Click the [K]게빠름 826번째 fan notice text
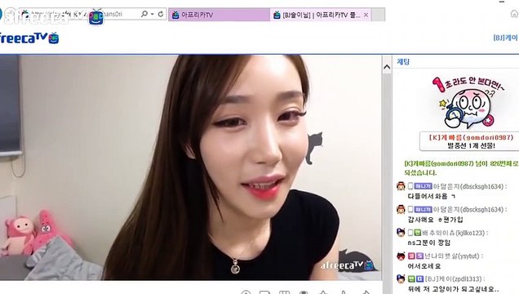Image resolution: width=519 pixels, height=294 pixels. [x=461, y=168]
